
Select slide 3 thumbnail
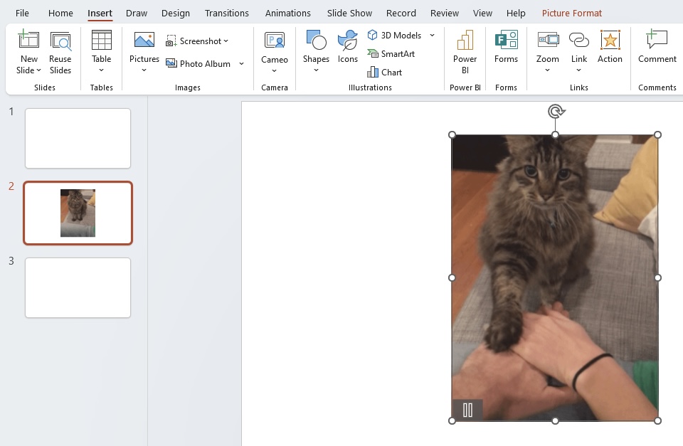coord(78,288)
